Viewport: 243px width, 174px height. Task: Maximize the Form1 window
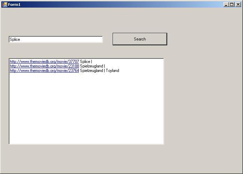232,4
